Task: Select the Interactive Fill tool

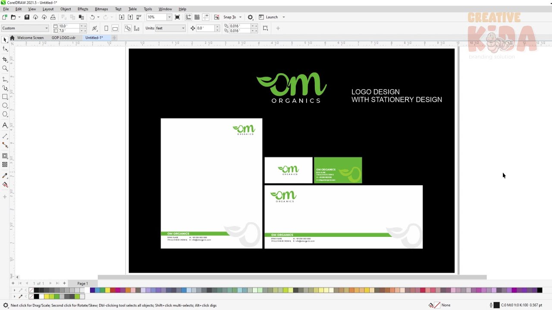Action: (x=5, y=184)
